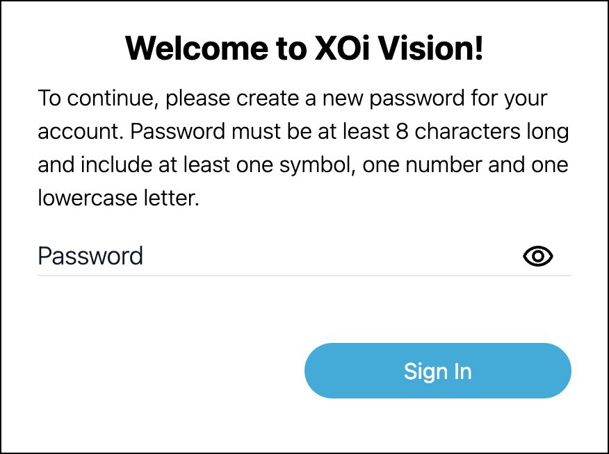
Task: Place cursor in the new password field
Action: point(278,257)
